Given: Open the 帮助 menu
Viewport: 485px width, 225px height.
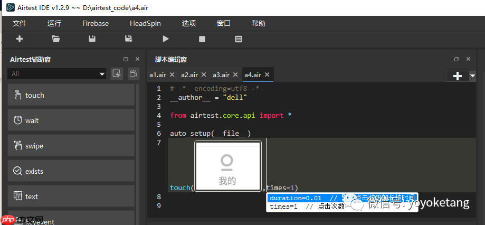Looking at the screenshot, I should point(259,24).
